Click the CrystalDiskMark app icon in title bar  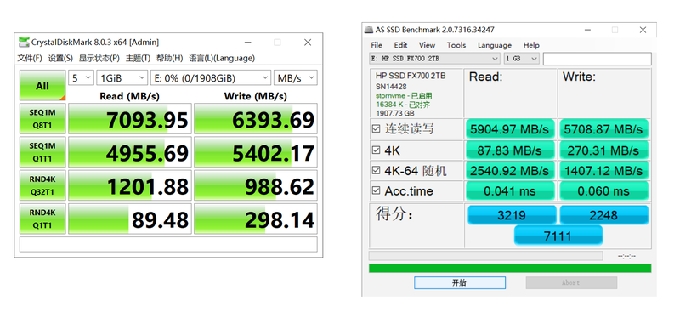pos(25,42)
